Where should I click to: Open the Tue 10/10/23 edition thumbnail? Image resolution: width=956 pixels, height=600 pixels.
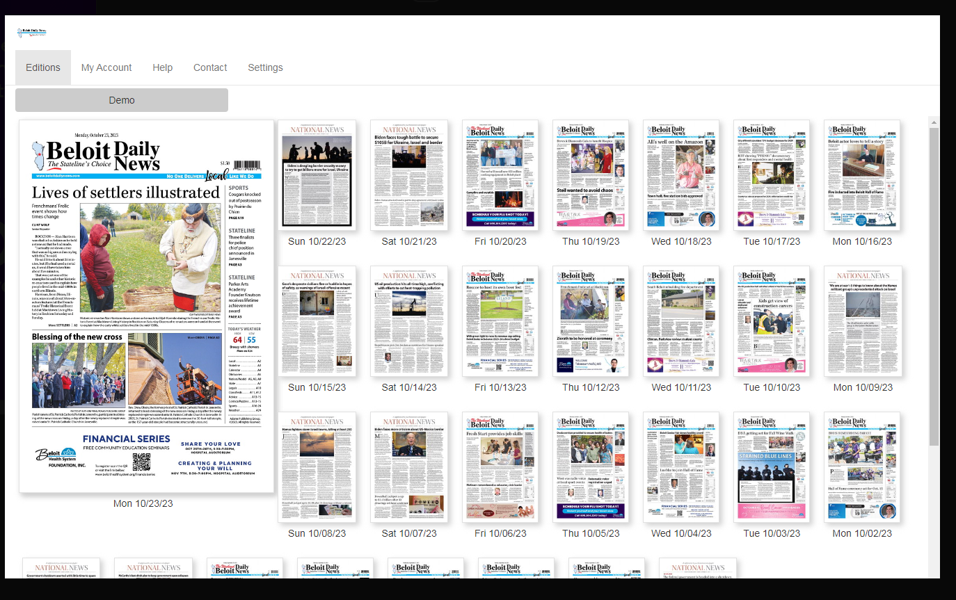(772, 321)
